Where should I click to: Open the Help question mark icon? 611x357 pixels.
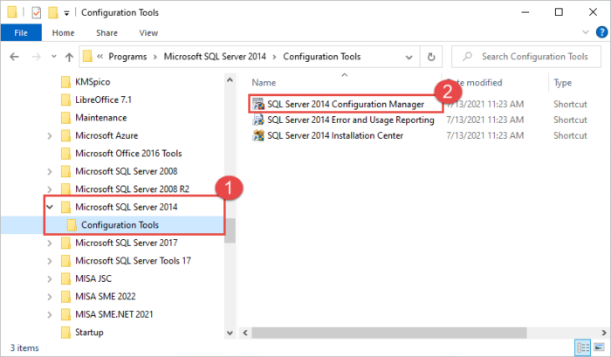[600, 33]
